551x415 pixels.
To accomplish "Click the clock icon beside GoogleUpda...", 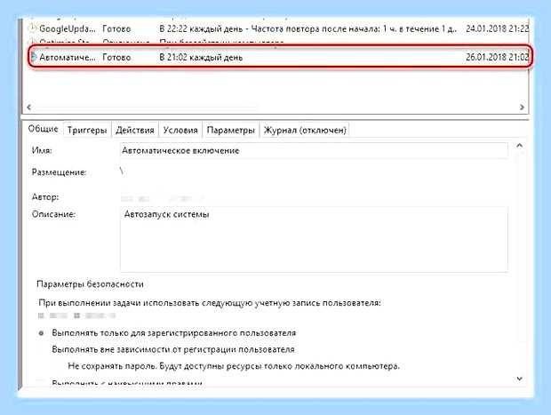I will (x=32, y=28).
